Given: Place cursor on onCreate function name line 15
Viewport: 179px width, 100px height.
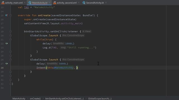Looking at the screenshot, I should (44, 15).
